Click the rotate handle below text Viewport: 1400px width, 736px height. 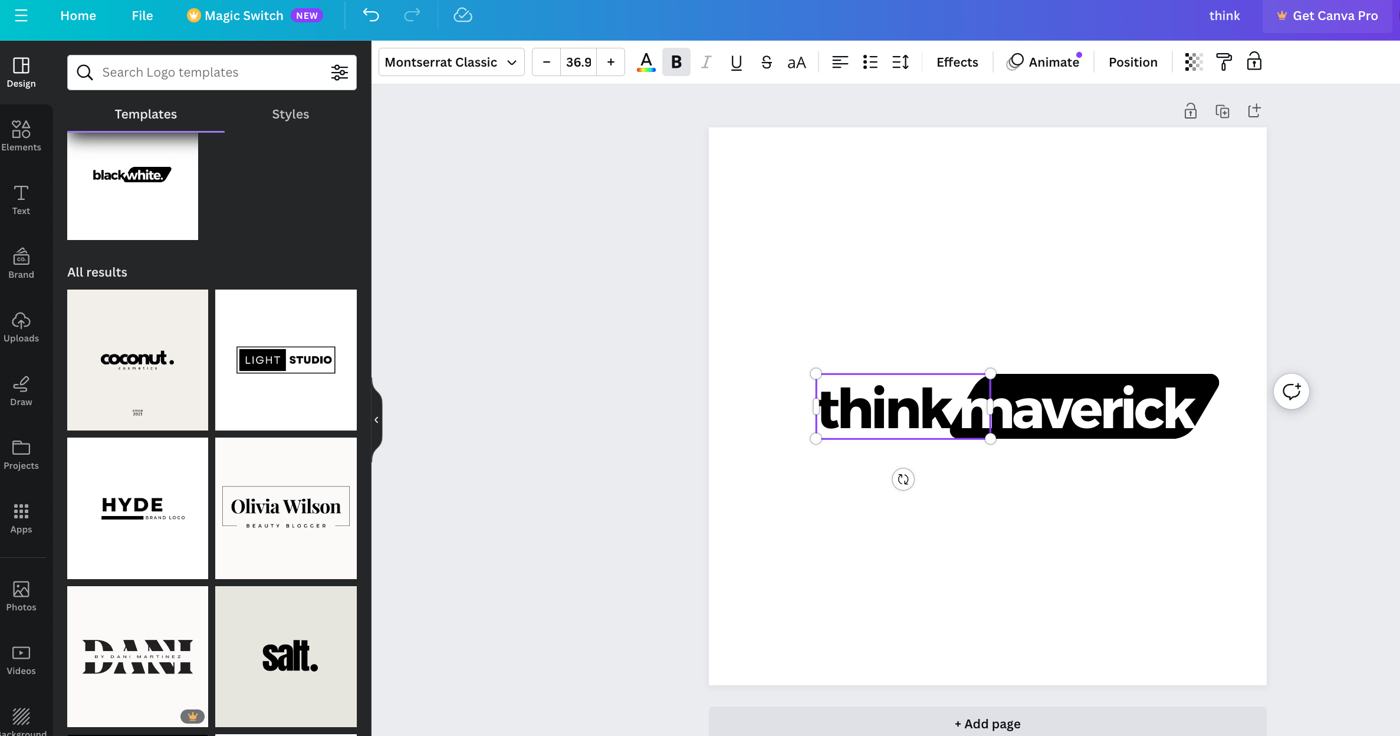903,479
